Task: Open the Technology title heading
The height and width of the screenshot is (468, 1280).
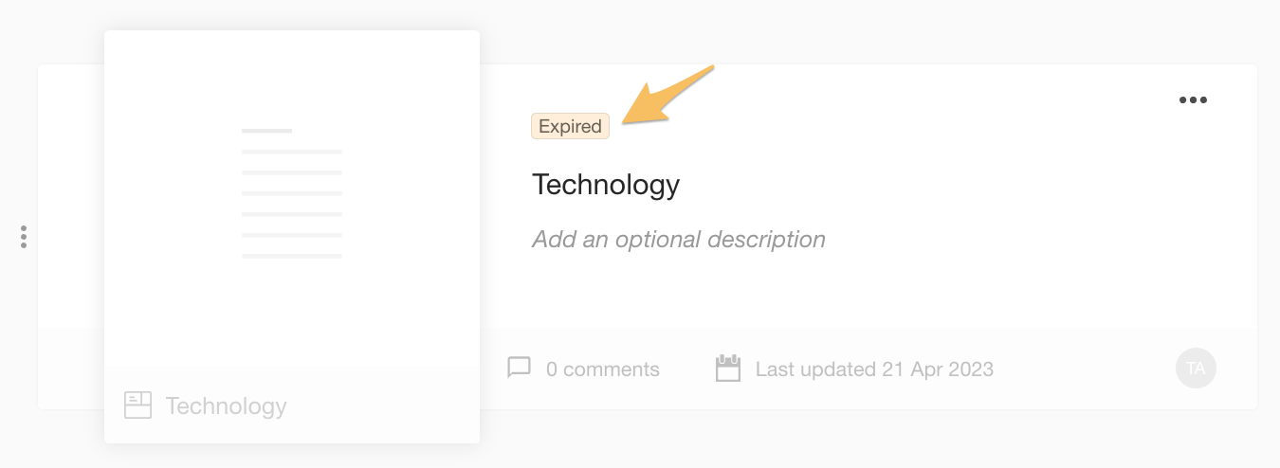Action: tap(606, 184)
